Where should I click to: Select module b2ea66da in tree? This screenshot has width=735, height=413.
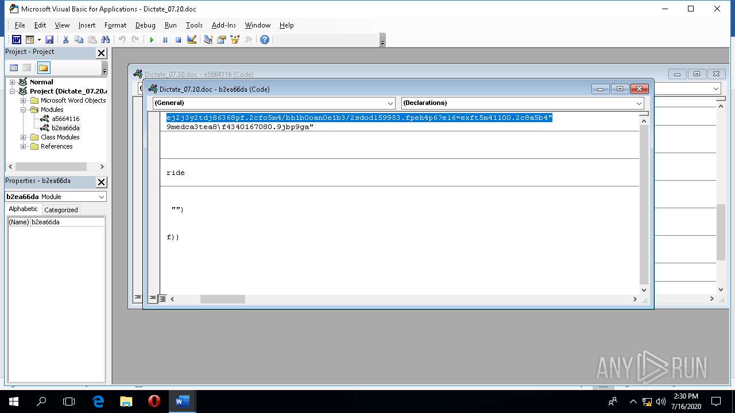click(x=65, y=128)
